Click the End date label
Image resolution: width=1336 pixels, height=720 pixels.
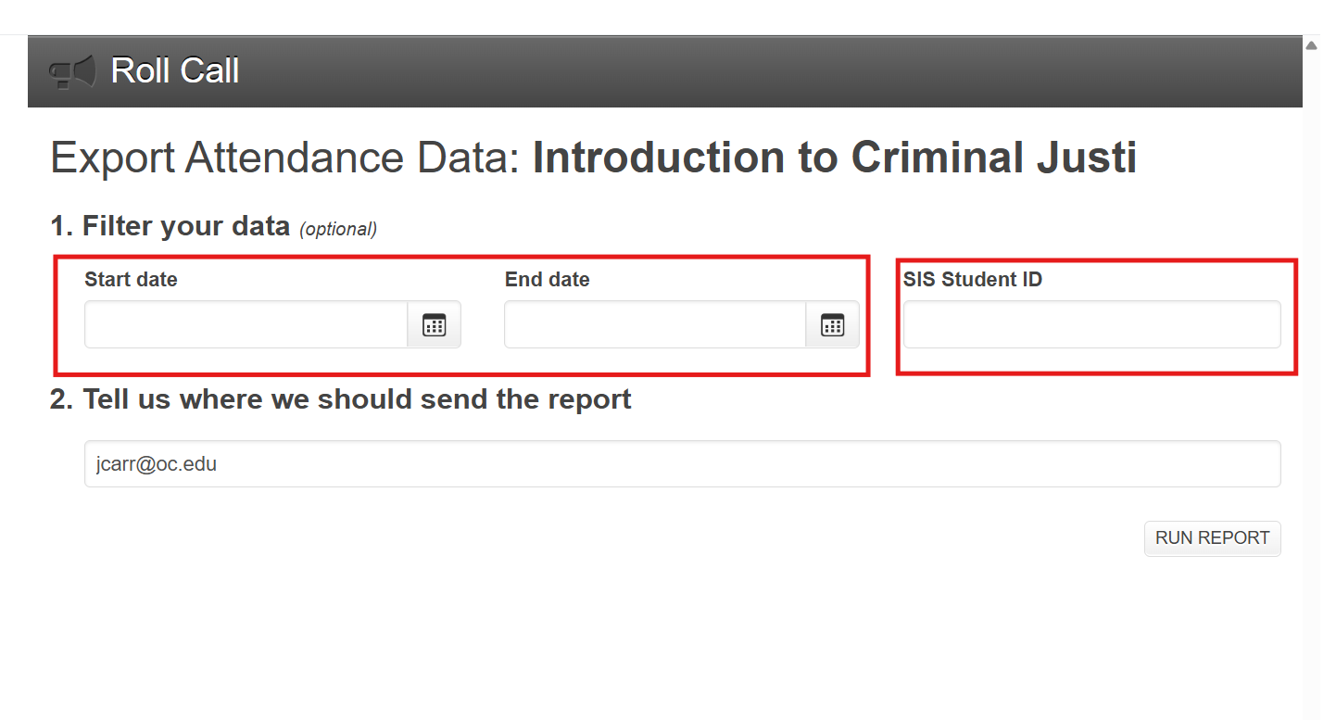548,279
